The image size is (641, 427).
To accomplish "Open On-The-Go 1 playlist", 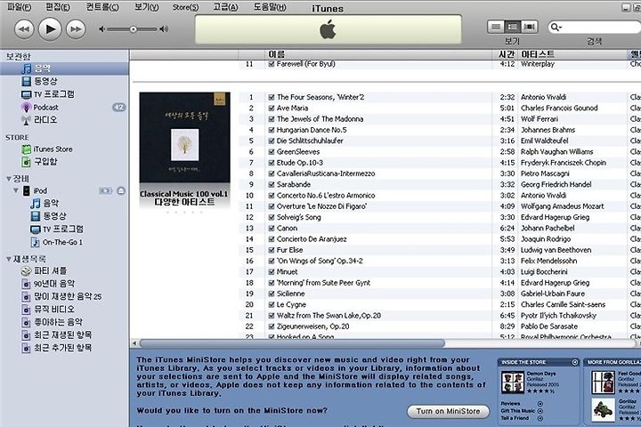I will coord(62,242).
